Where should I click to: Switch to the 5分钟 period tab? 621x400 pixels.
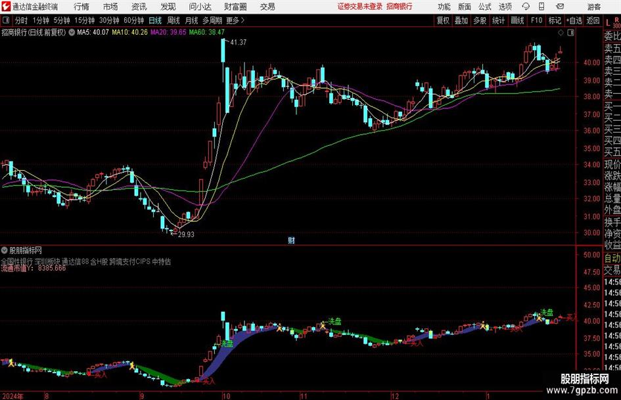62,20
